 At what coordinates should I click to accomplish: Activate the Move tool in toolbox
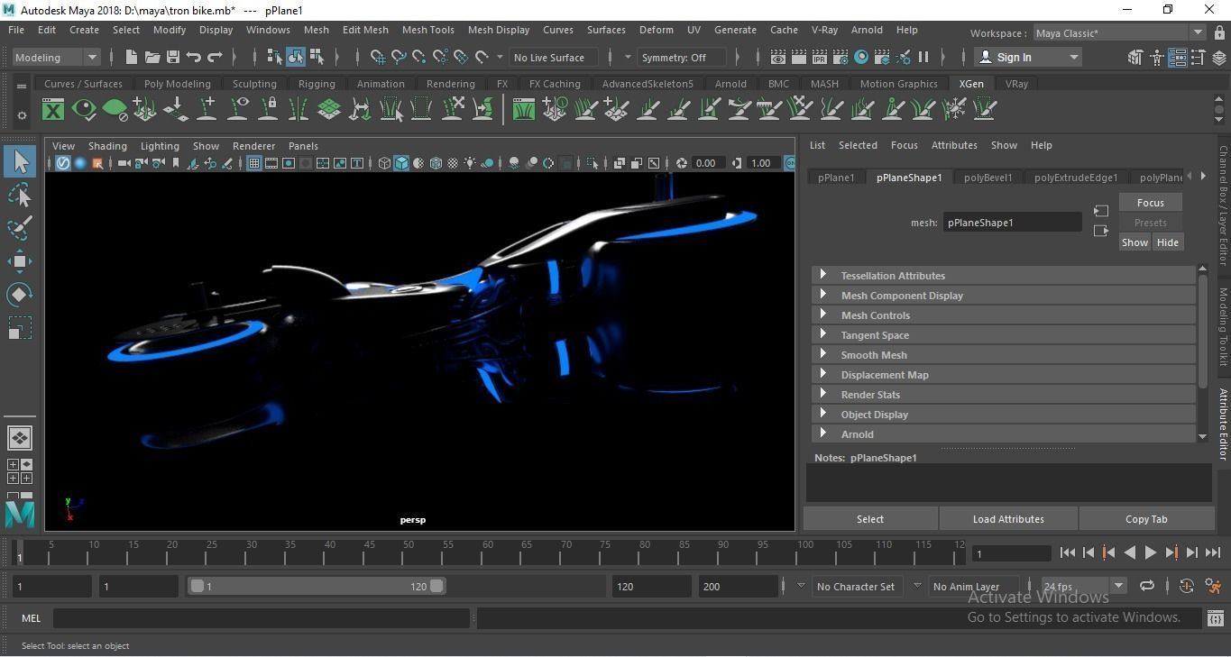click(20, 261)
